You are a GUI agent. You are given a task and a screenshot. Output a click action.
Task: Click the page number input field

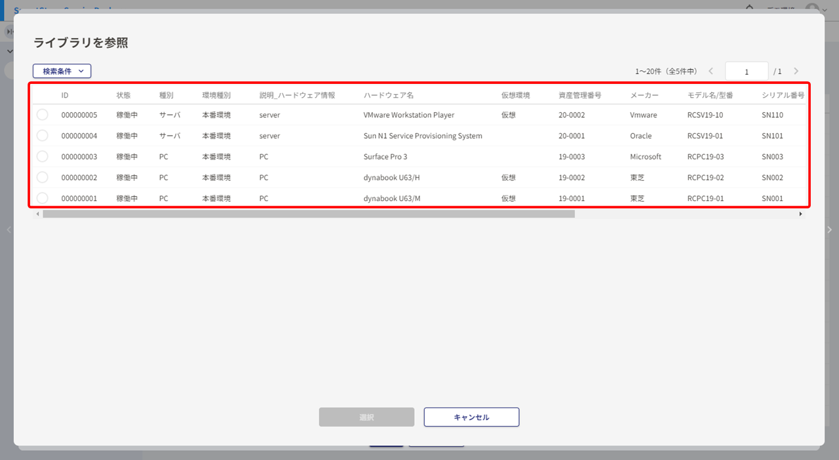click(x=746, y=71)
